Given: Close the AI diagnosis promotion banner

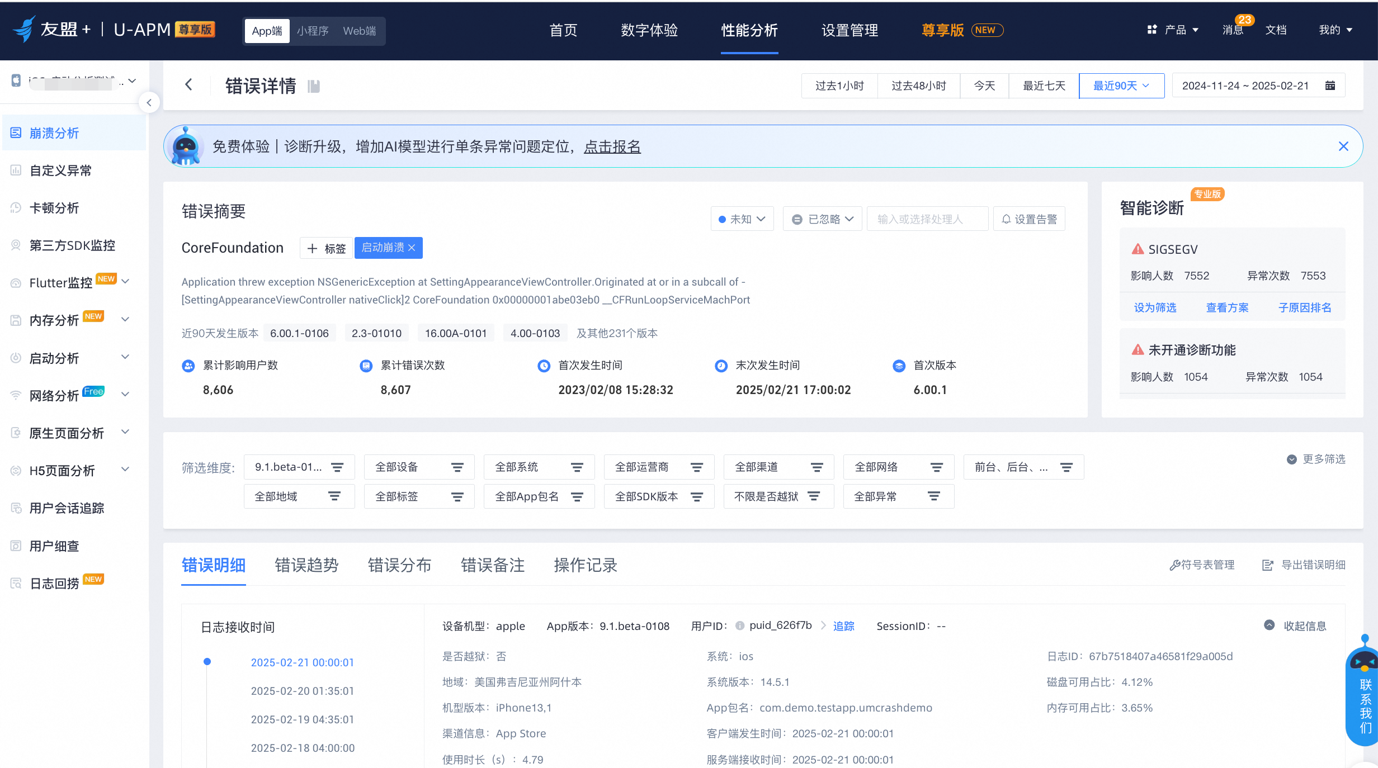Looking at the screenshot, I should tap(1343, 146).
